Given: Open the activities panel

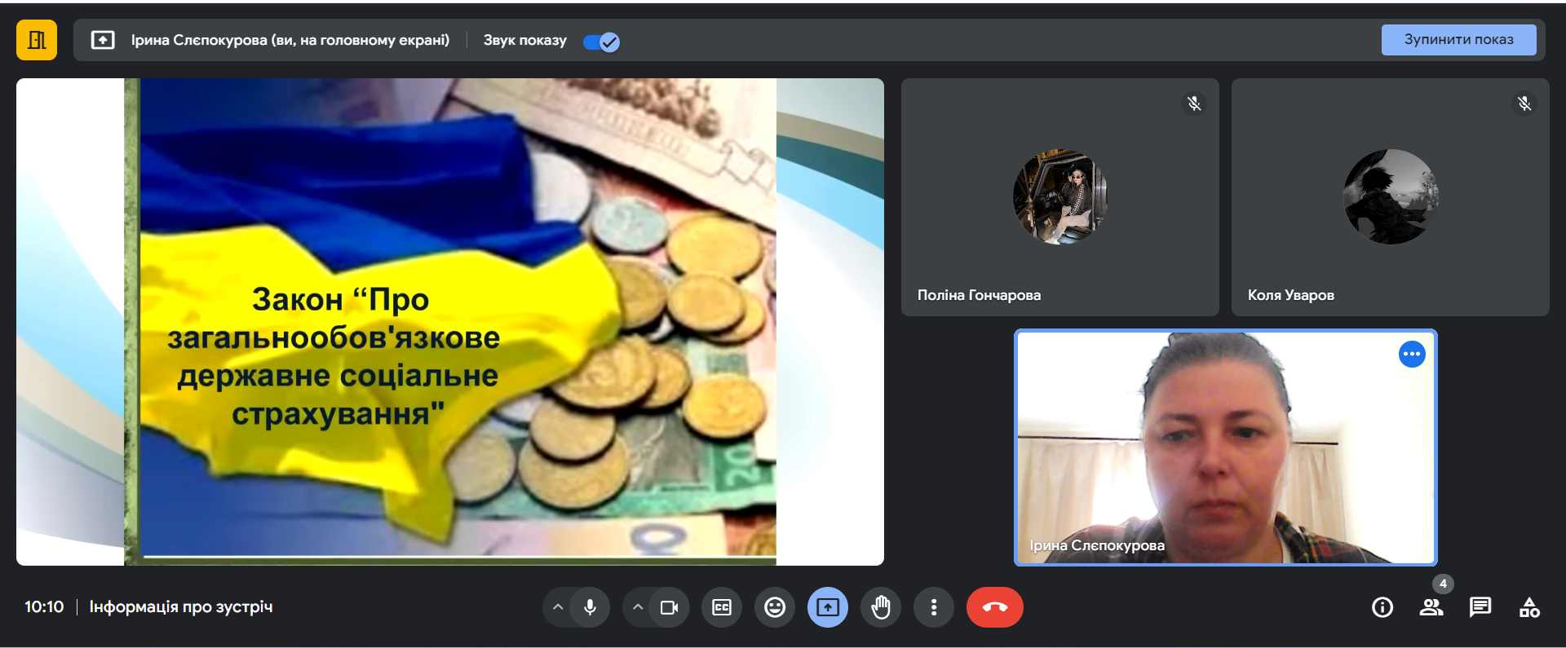Looking at the screenshot, I should tap(1529, 607).
